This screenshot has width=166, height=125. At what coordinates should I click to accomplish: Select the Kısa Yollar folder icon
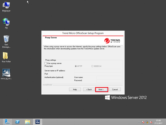point(6,57)
